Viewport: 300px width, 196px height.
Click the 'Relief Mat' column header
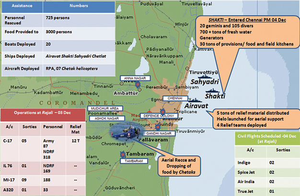[75, 129]
